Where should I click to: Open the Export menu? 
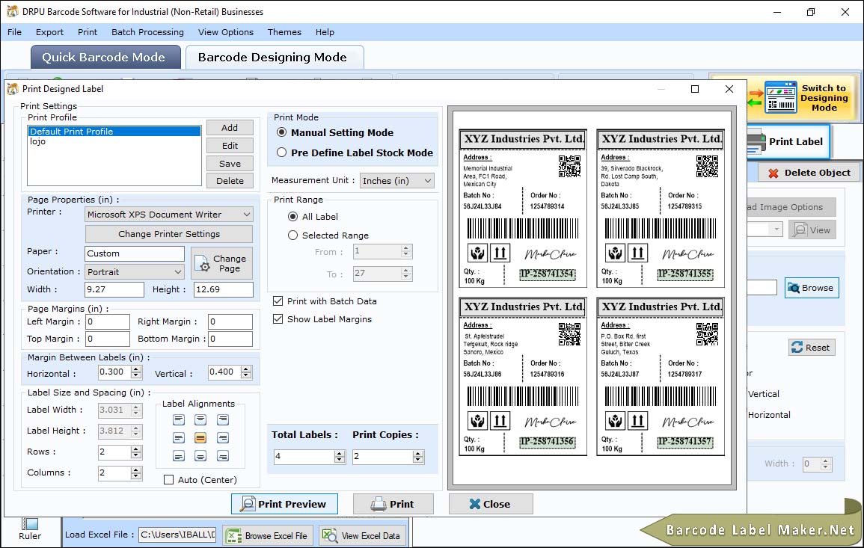[x=49, y=32]
